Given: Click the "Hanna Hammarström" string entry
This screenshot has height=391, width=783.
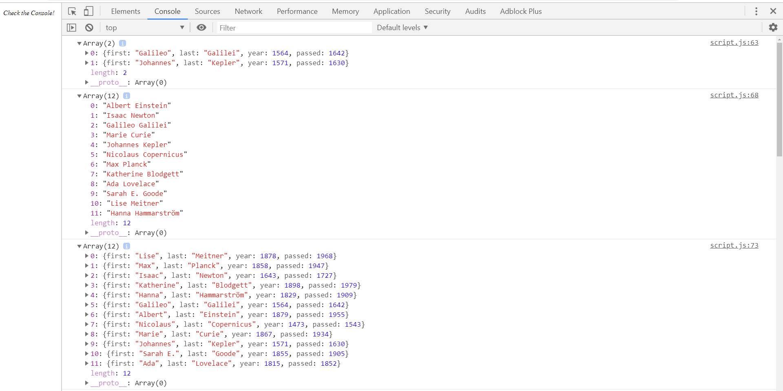Looking at the screenshot, I should coord(145,213).
